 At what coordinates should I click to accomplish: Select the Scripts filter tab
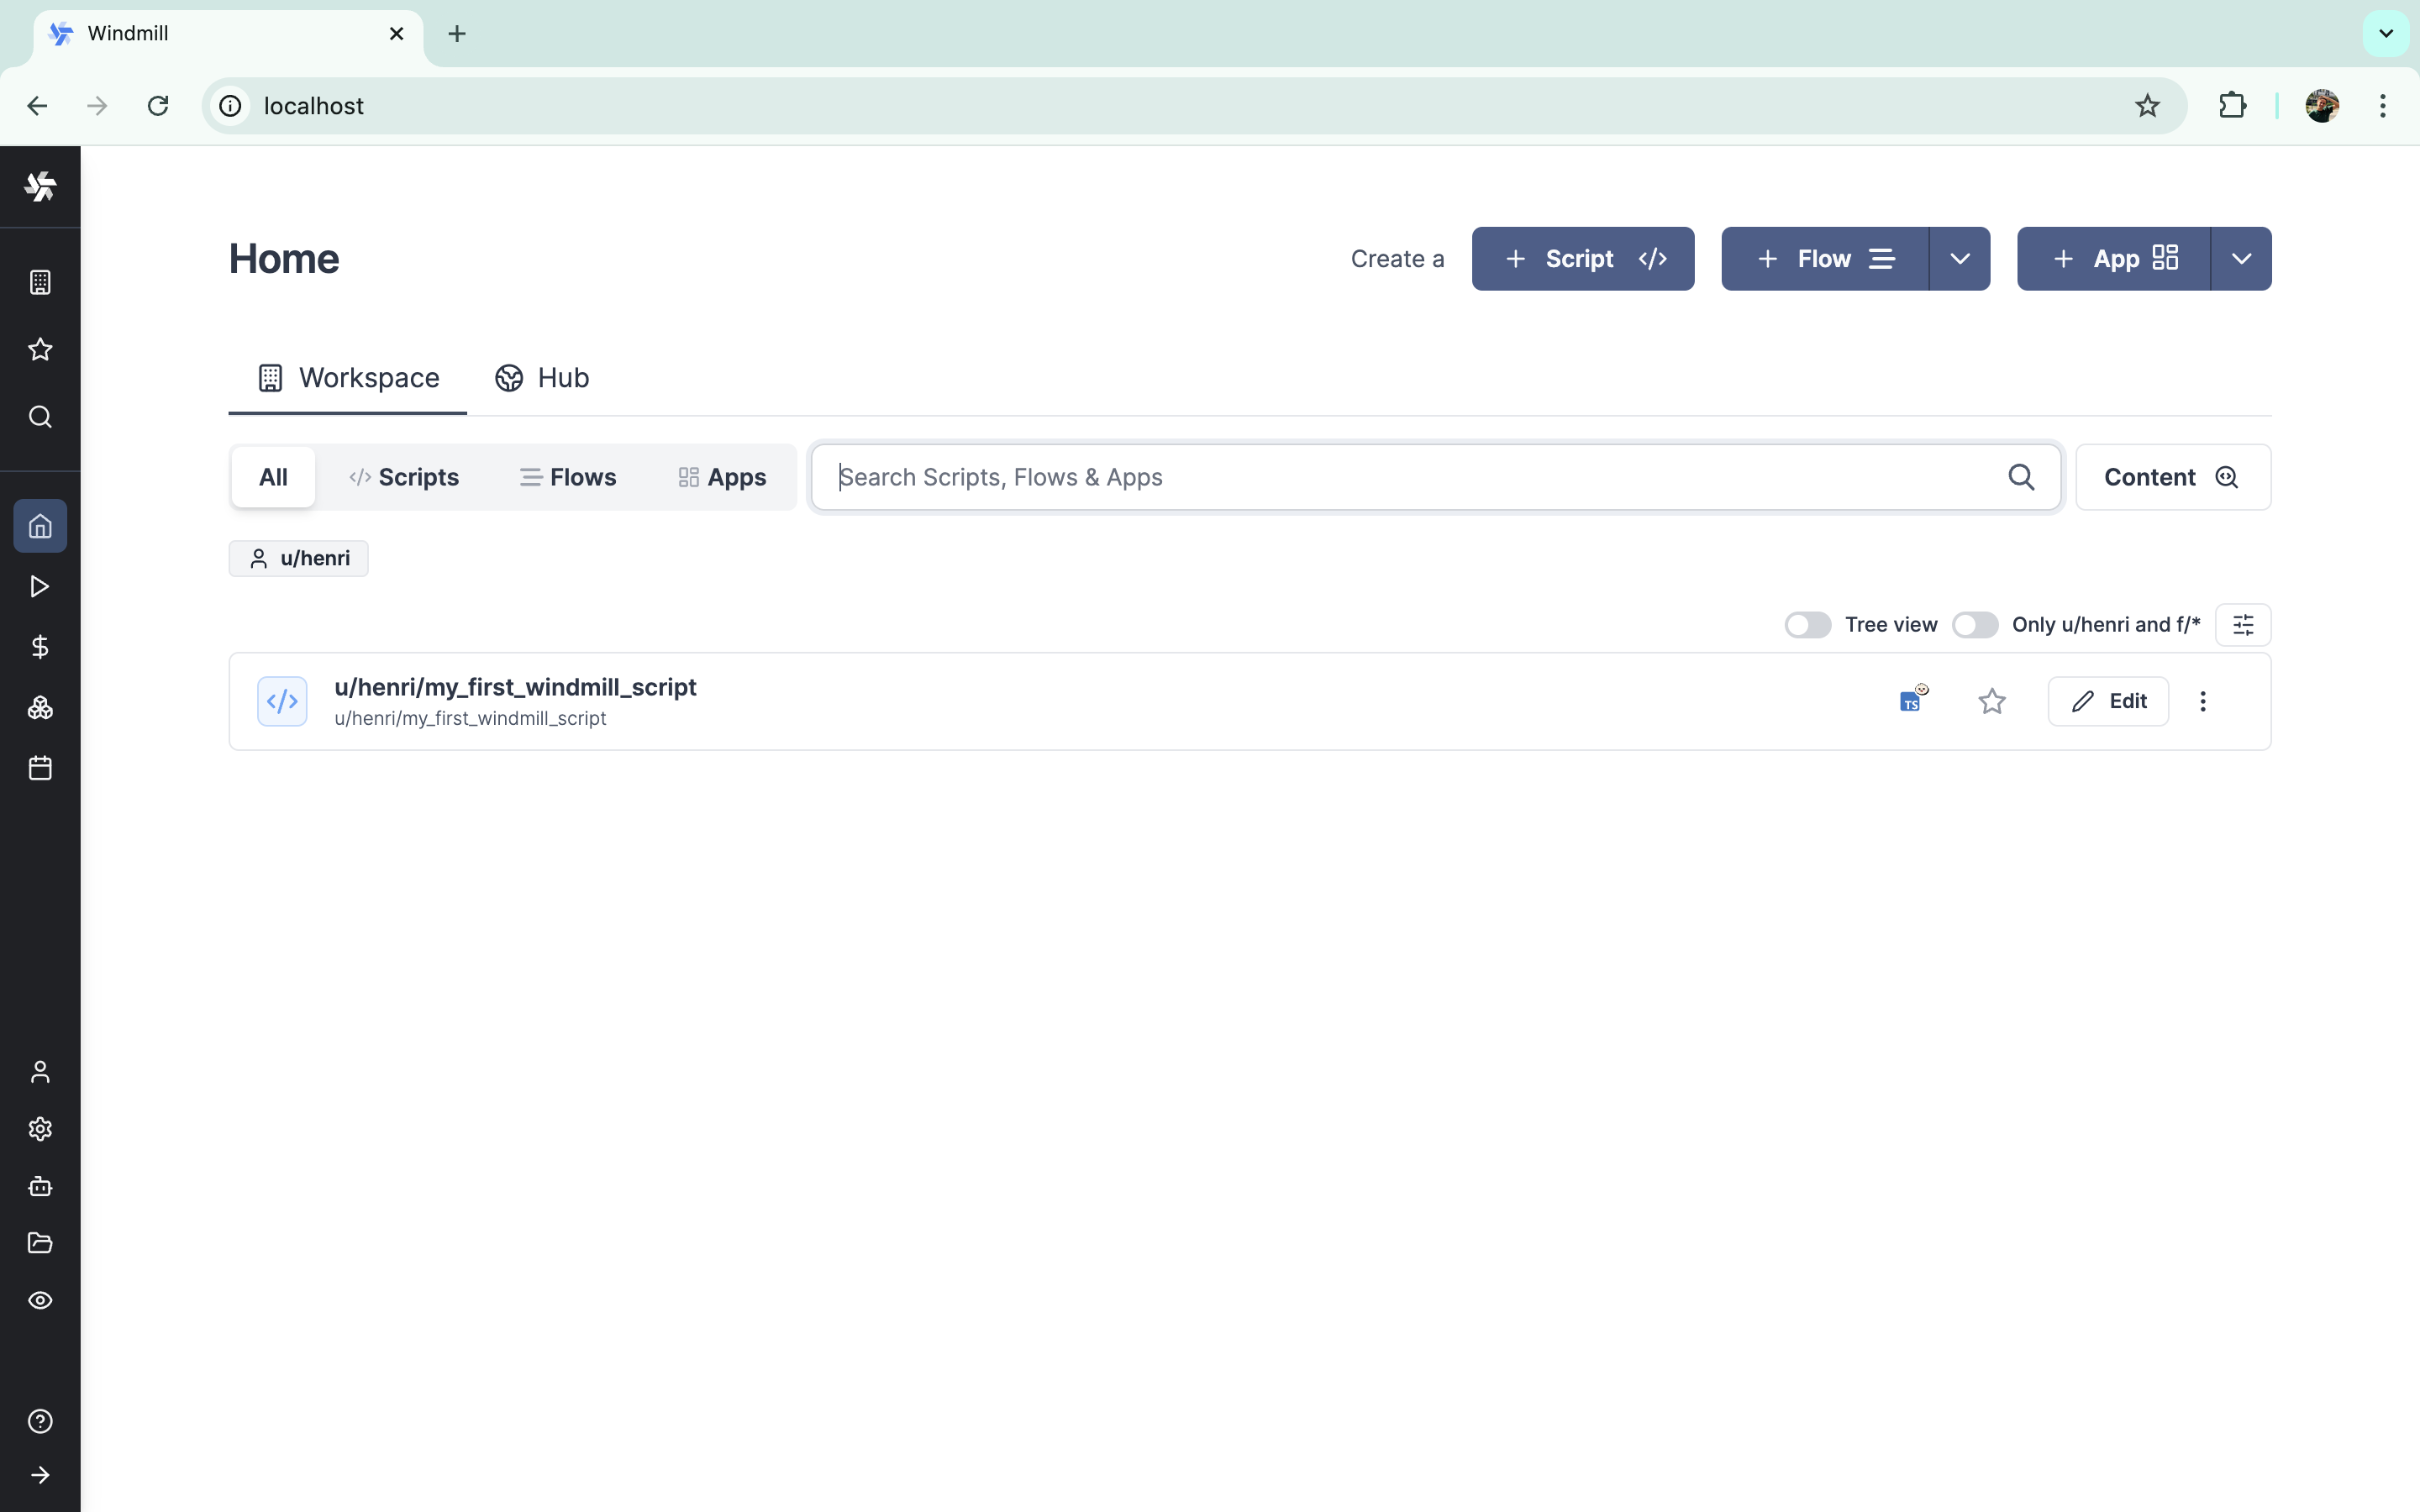pyautogui.click(x=403, y=477)
